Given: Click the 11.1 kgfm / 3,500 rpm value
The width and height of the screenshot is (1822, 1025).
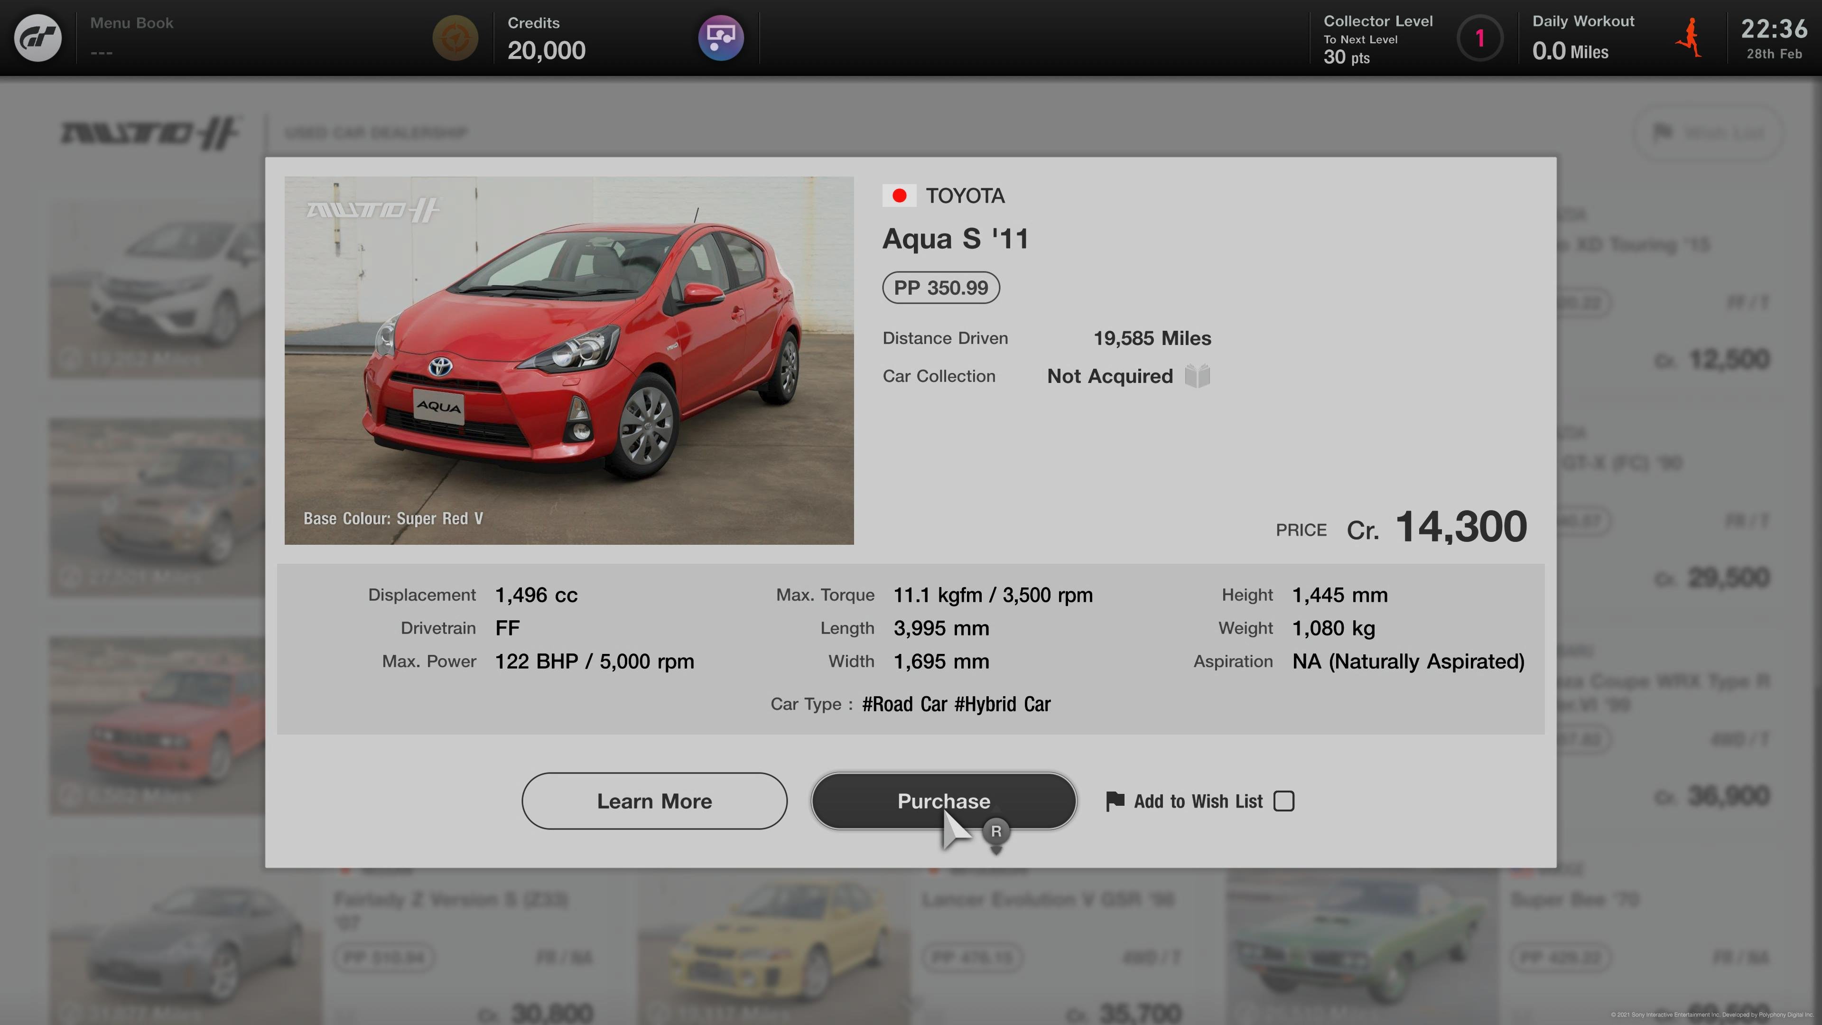Looking at the screenshot, I should (x=993, y=595).
